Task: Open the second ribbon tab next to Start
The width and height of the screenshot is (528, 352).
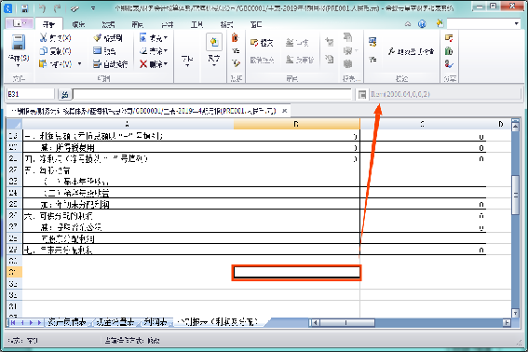Action: 78,24
